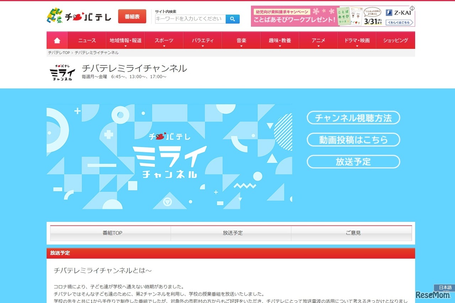This screenshot has height=303, width=455.
Task: Open the Z-KAI ことばあそびワーク banner ad
Action: click(333, 16)
